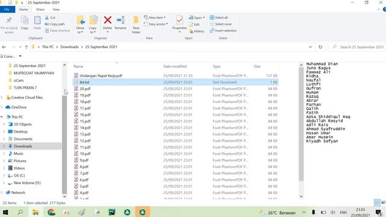Click the taskbar Search magnifier icon

point(20,212)
